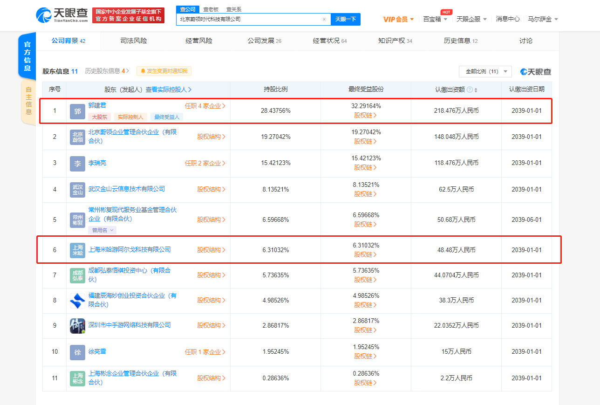600x405 pixels.
Task: Switch to the 知识产权 tab
Action: 395,41
